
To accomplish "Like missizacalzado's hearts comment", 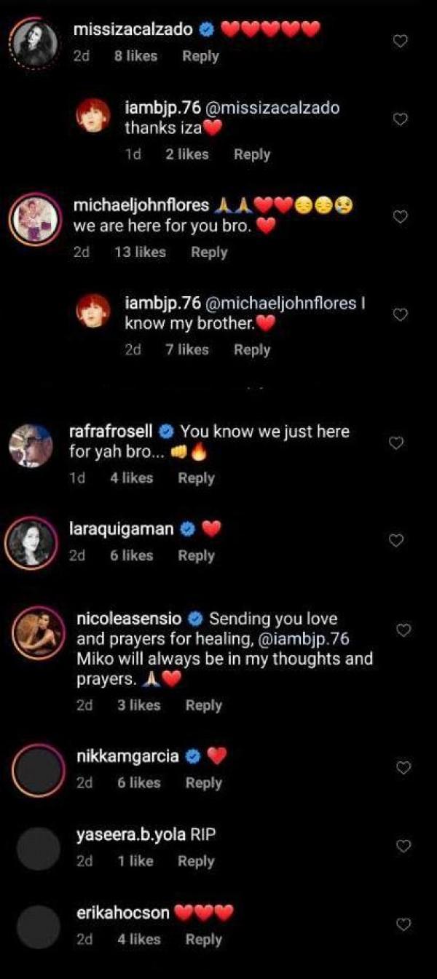I will click(401, 41).
